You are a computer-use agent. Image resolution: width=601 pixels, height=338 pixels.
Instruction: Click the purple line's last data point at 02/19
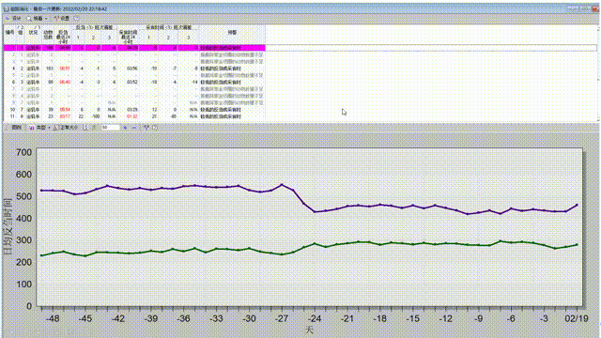click(x=577, y=206)
